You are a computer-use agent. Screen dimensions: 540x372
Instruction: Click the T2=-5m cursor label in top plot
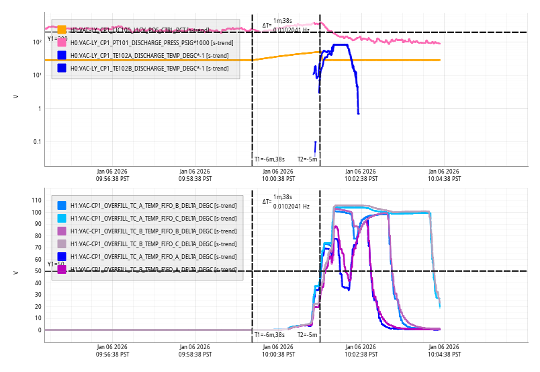coord(307,159)
